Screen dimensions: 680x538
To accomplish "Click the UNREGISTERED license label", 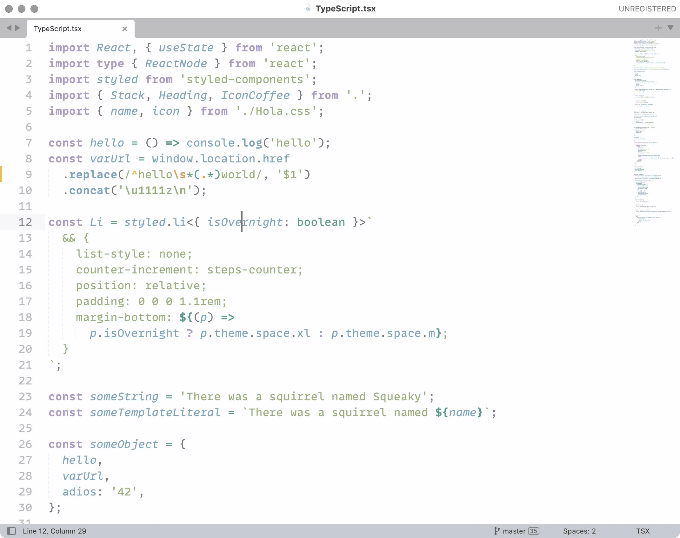I will click(647, 9).
